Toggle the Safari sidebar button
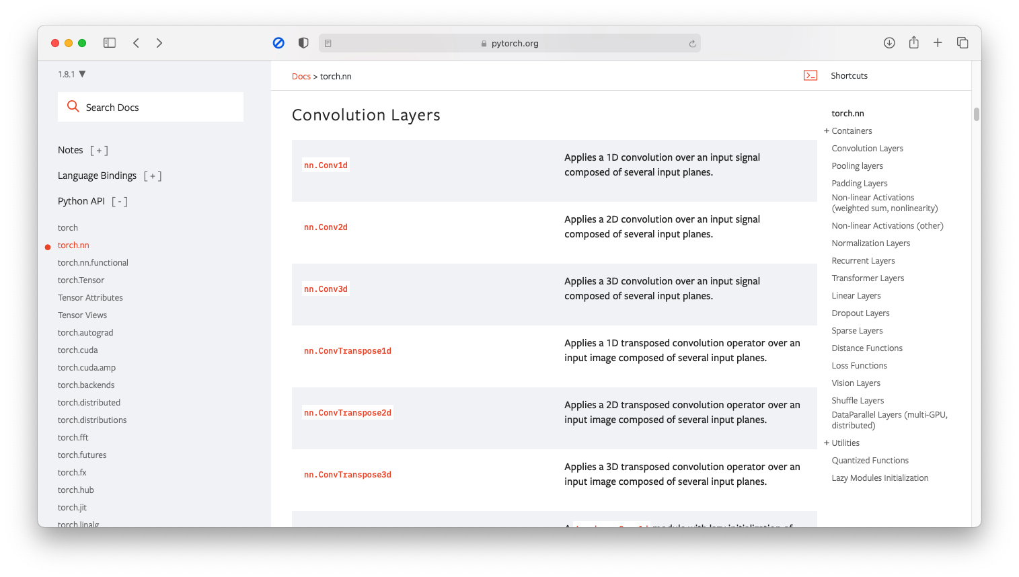 tap(110, 43)
